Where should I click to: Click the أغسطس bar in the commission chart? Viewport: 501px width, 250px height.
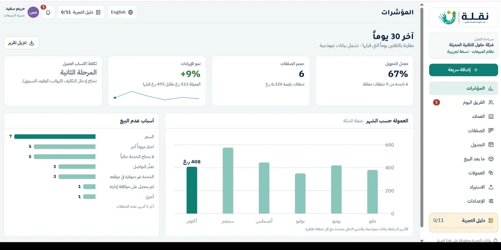(264, 188)
